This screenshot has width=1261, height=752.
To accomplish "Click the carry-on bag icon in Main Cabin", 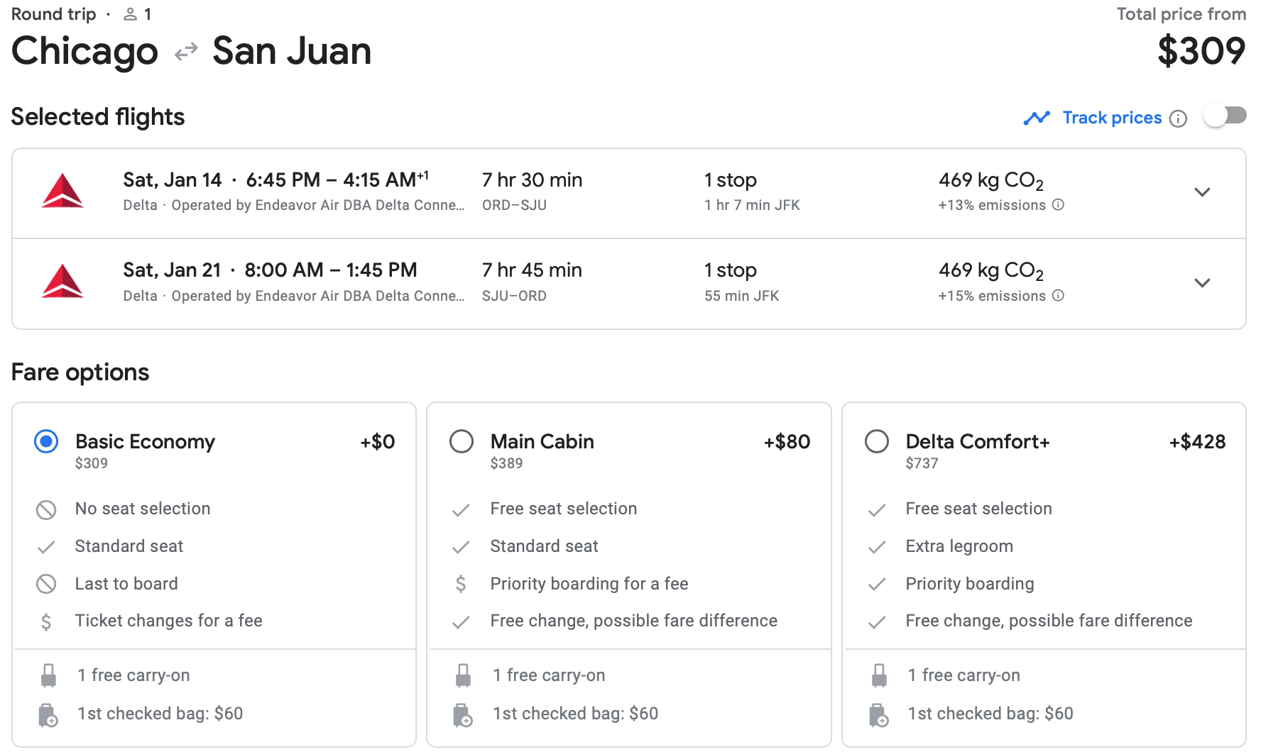I will click(x=463, y=675).
